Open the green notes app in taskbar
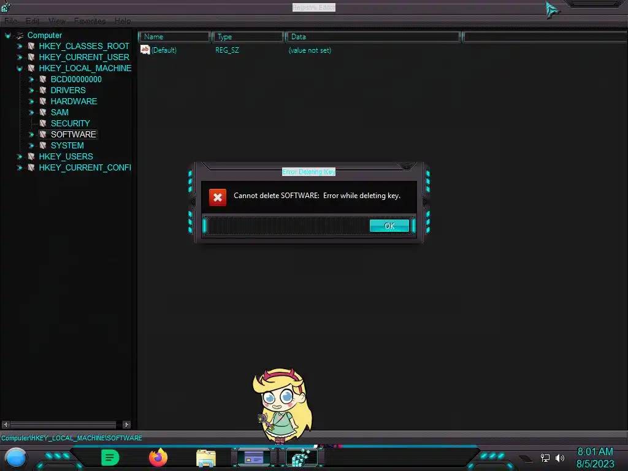This screenshot has width=628, height=471. click(110, 458)
